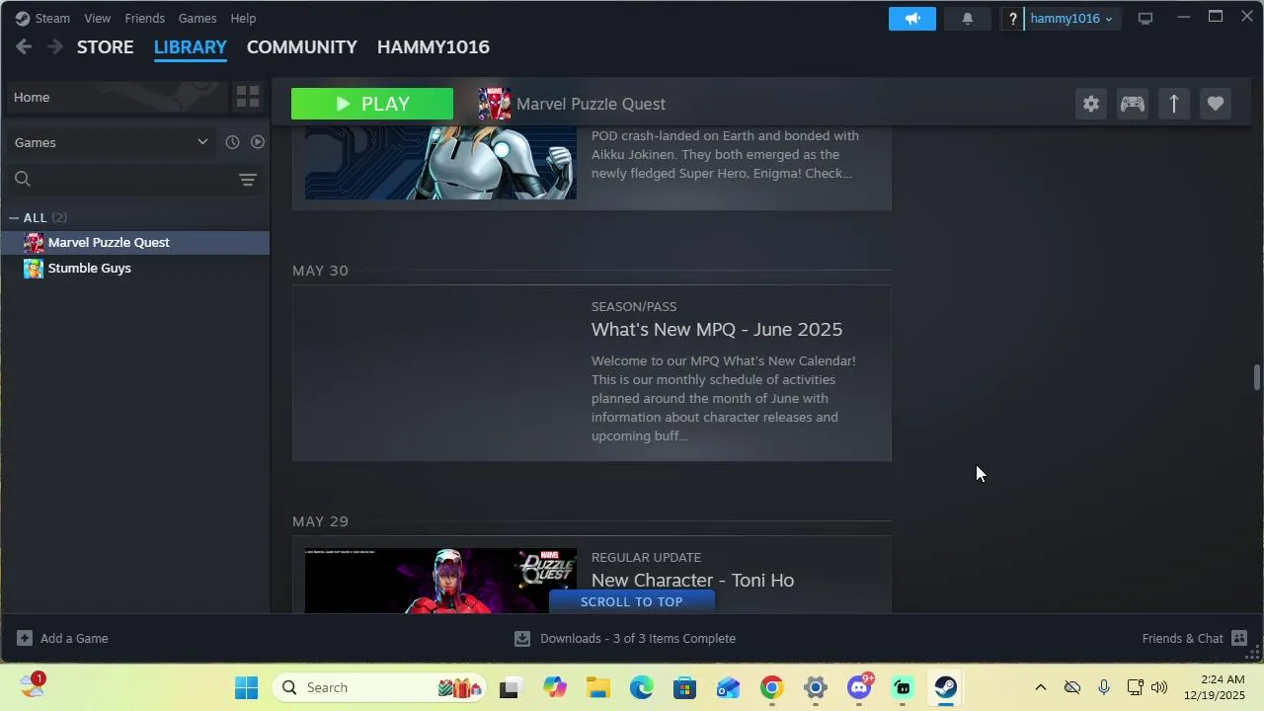Expand the Games filter dropdown
This screenshot has height=711, width=1264.
[111, 142]
